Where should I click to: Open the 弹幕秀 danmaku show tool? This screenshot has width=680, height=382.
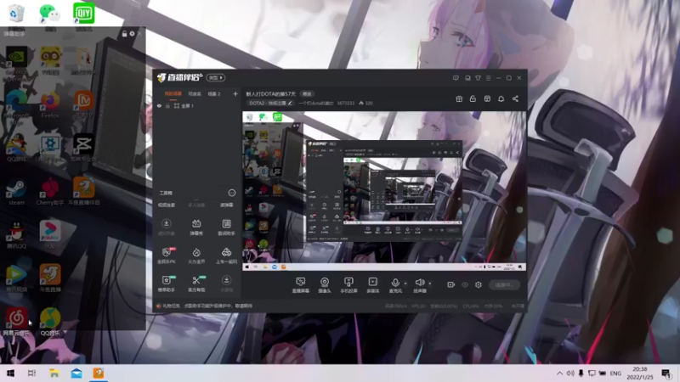pos(196,227)
